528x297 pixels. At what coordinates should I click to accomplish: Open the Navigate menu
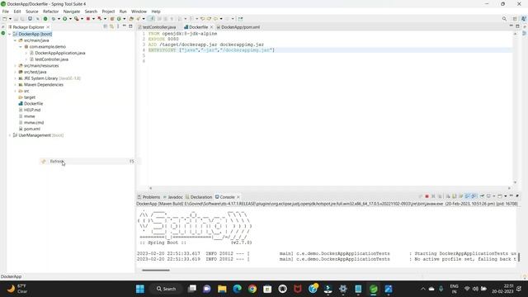(72, 12)
